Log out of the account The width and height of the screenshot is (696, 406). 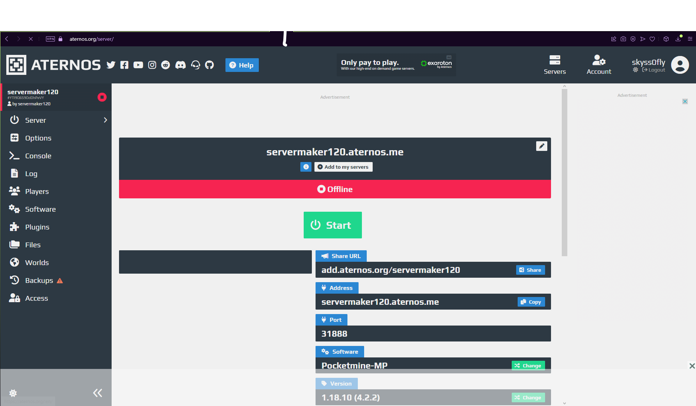pyautogui.click(x=654, y=70)
